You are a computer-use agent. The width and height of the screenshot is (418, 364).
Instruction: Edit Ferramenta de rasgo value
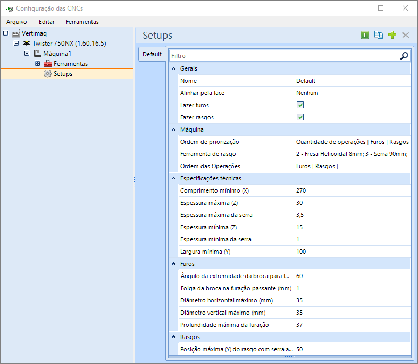(353, 154)
